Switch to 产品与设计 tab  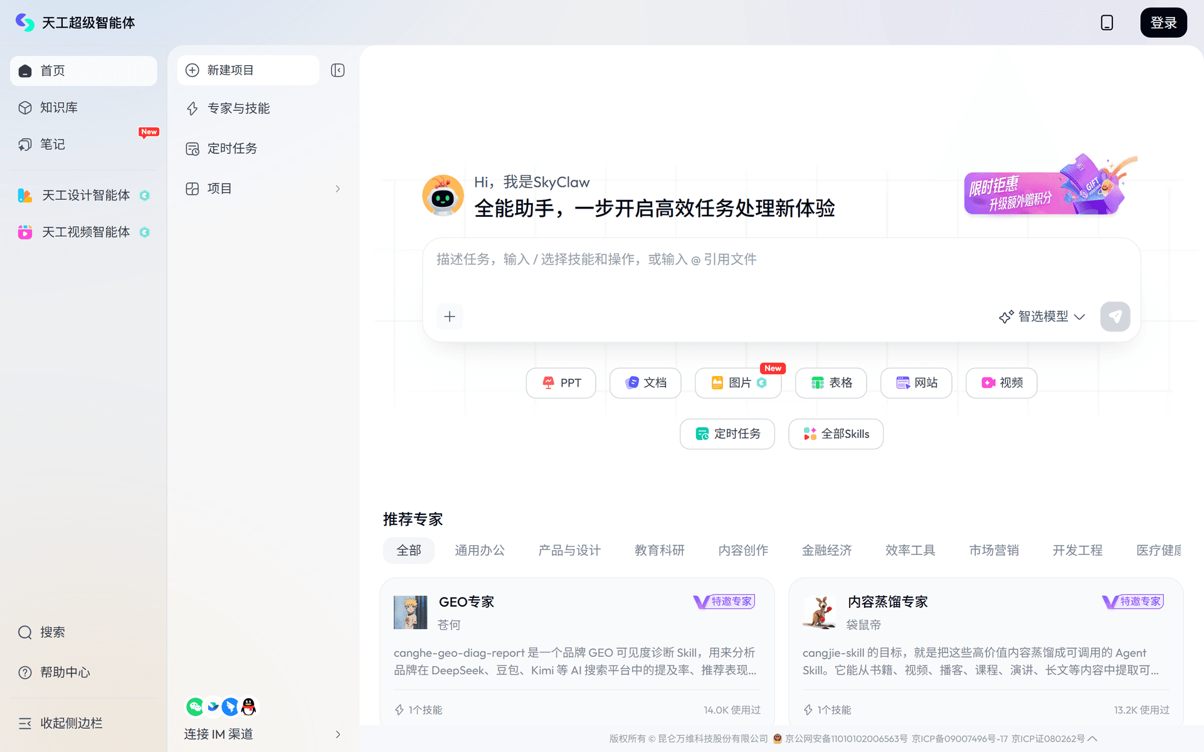pyautogui.click(x=569, y=551)
